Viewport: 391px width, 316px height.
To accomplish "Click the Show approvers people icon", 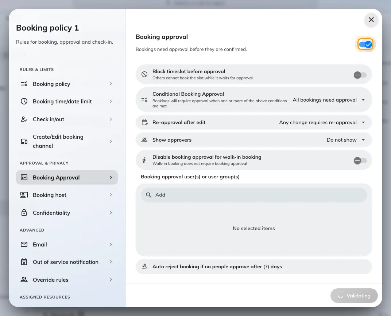I will point(144,140).
